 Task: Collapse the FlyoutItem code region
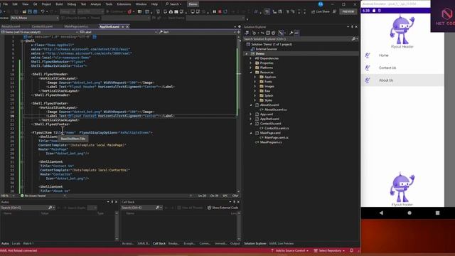22,133
